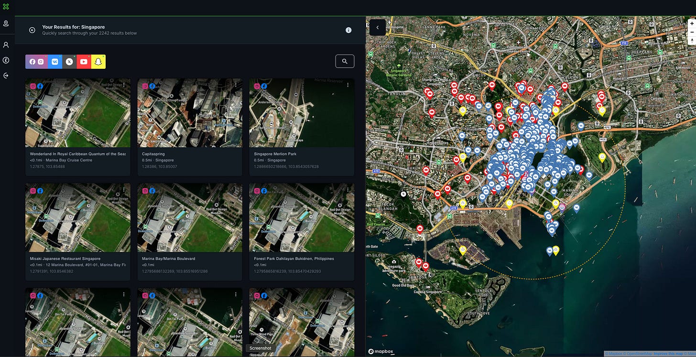
Task: Open the map pin search page in sidebar
Action: pyautogui.click(x=6, y=23)
